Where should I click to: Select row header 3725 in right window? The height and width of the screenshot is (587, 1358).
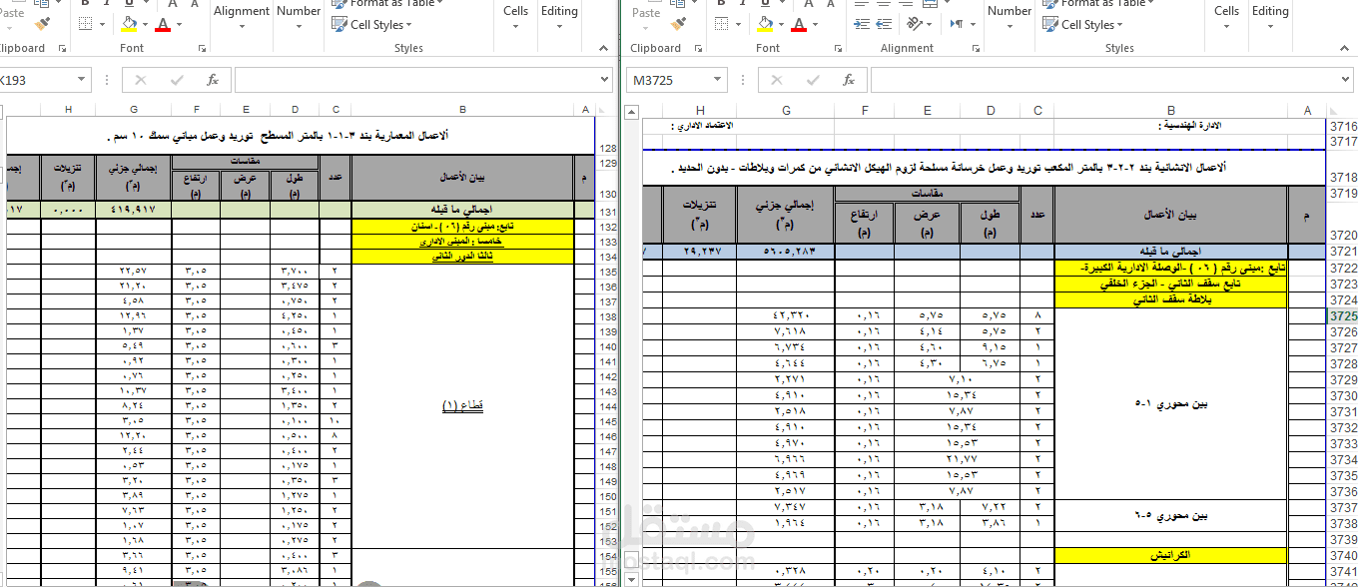1343,315
